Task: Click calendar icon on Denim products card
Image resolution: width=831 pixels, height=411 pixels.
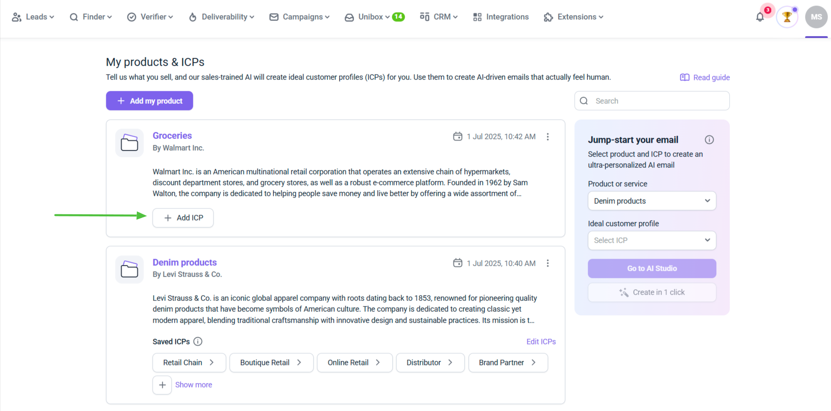Action: [x=458, y=263]
